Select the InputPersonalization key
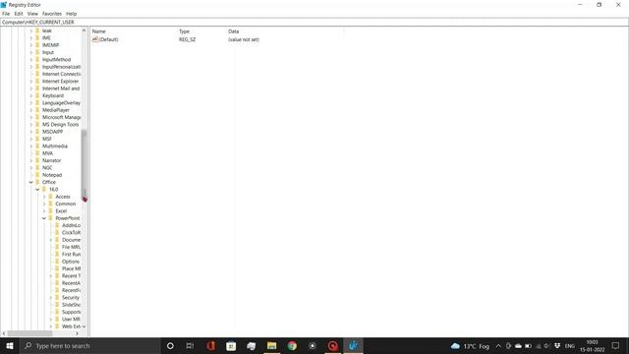 (61, 67)
